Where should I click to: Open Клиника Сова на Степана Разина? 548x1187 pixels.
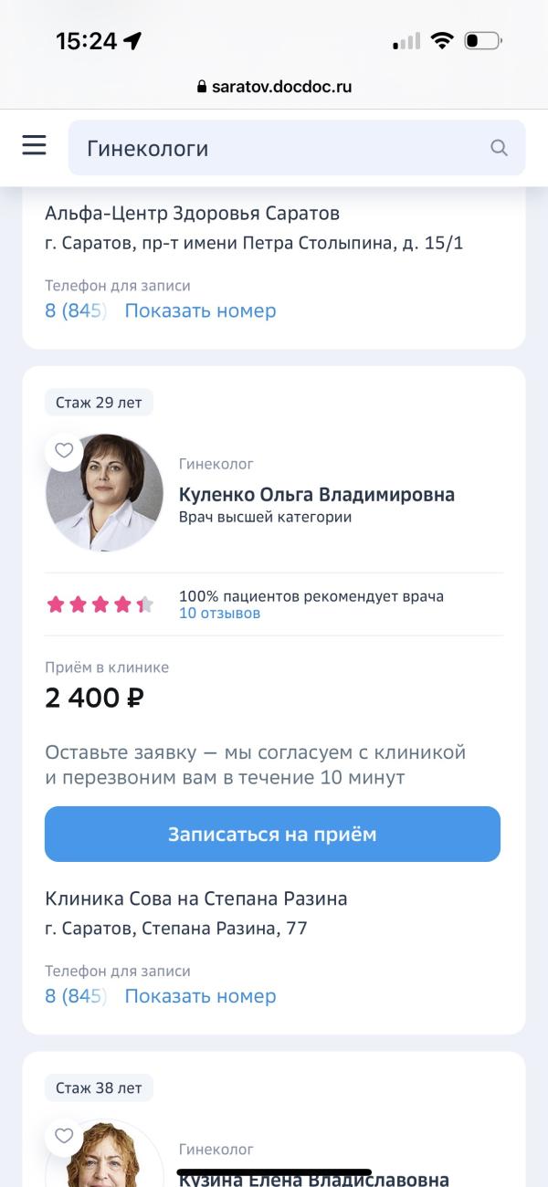196,898
